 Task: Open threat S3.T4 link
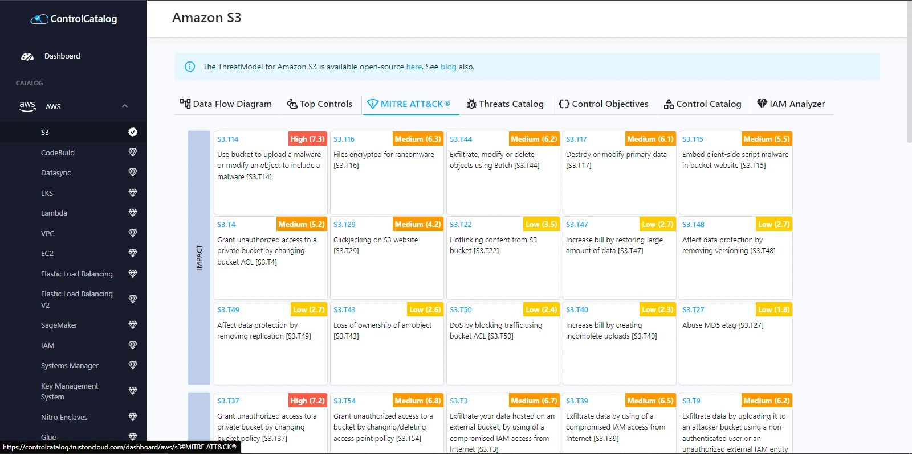coord(226,224)
